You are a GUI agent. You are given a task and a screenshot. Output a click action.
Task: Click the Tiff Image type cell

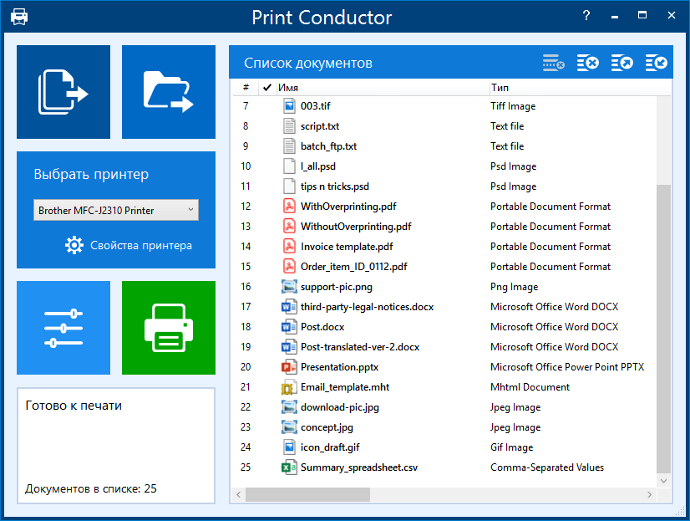513,105
